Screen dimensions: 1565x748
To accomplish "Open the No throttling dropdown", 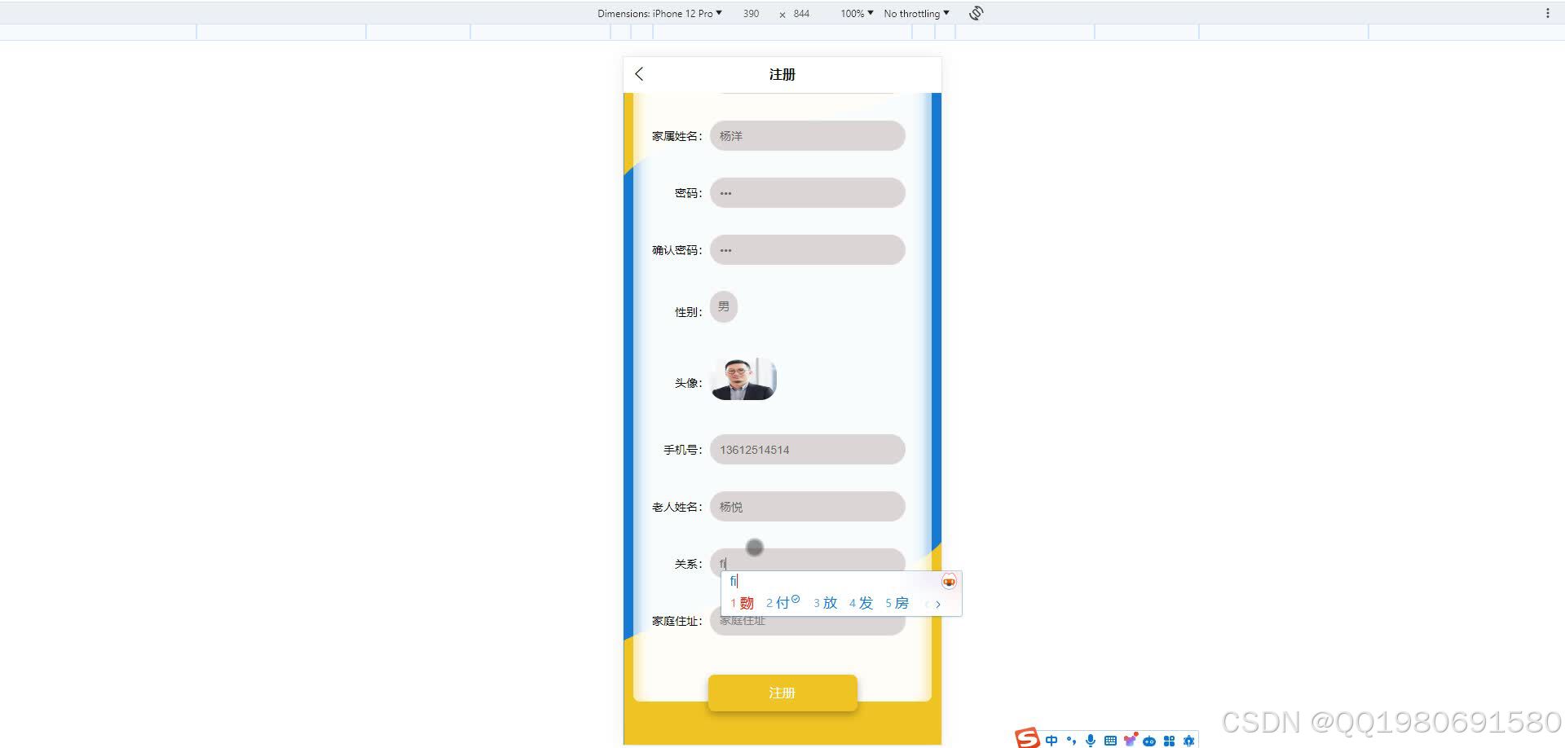I will pyautogui.click(x=915, y=13).
